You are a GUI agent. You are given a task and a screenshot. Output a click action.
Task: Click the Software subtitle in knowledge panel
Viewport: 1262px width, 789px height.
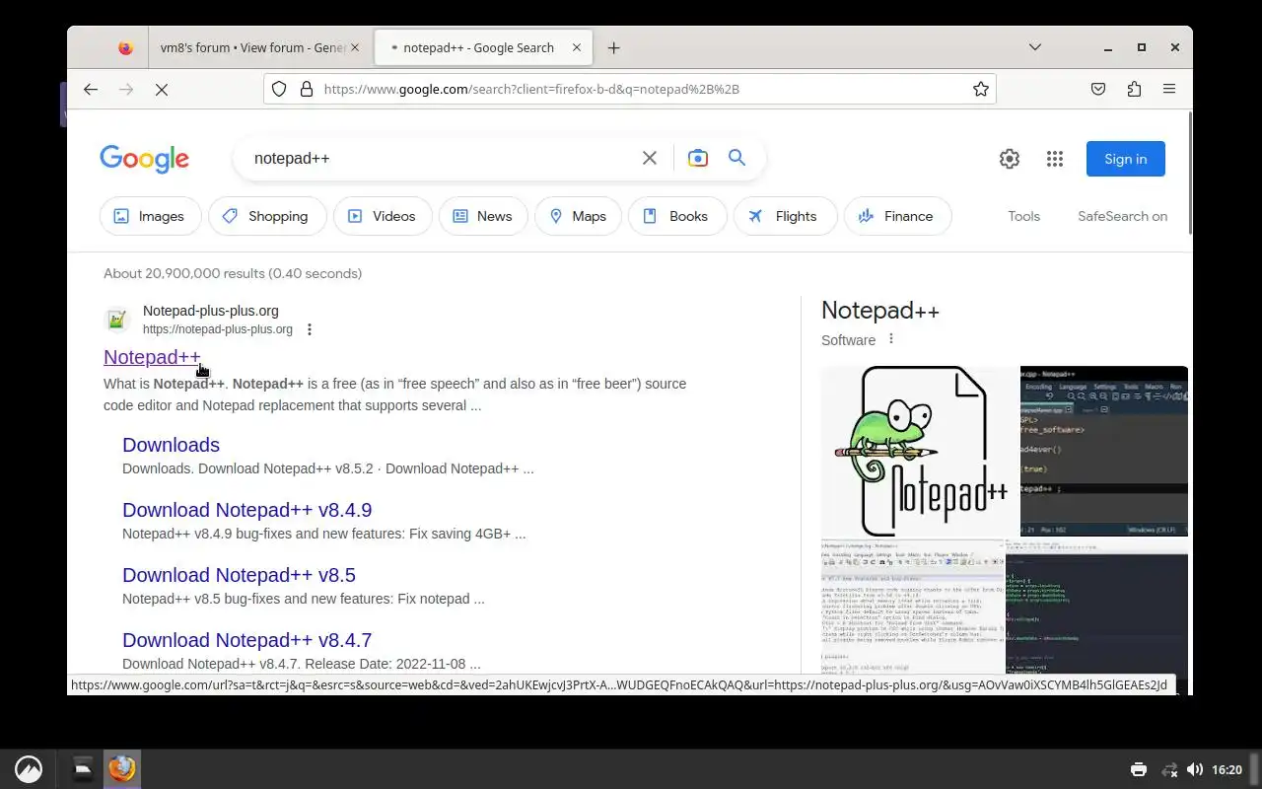click(x=848, y=339)
